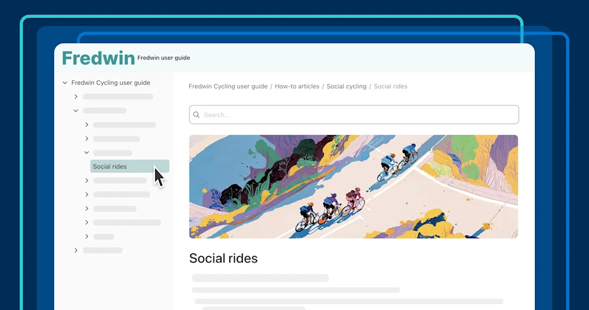Click the Fredwin user guide header text
This screenshot has height=310, width=589.
(163, 58)
